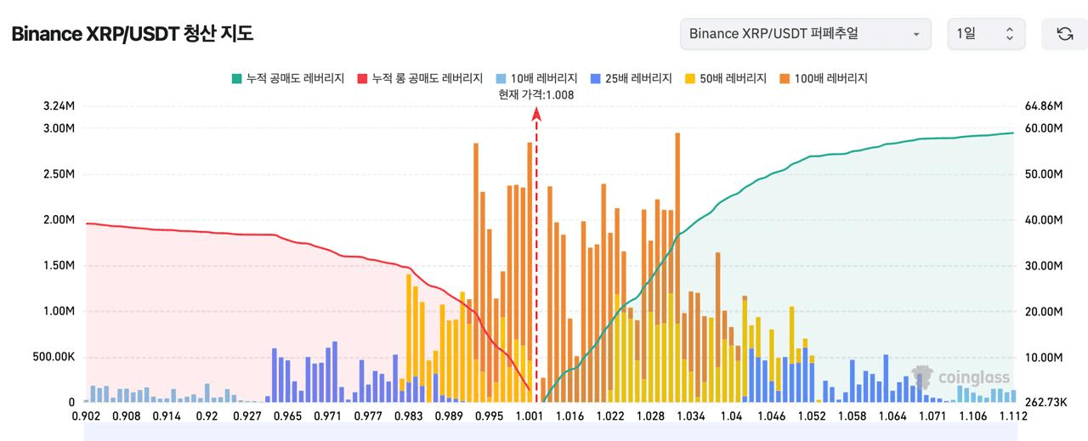The height and width of the screenshot is (441, 1088).
Task: Click the yellow 50배 legend swatch
Action: pos(690,78)
